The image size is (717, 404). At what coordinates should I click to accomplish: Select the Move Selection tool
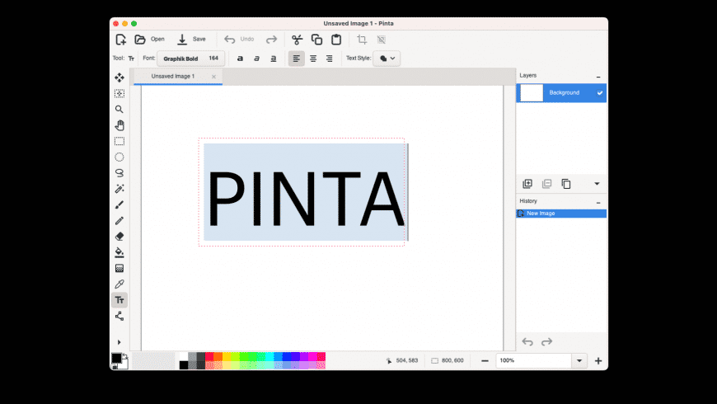point(119,93)
